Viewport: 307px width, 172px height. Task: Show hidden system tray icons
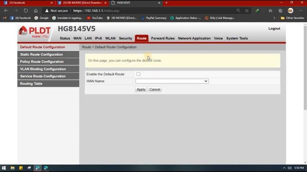click(x=284, y=168)
